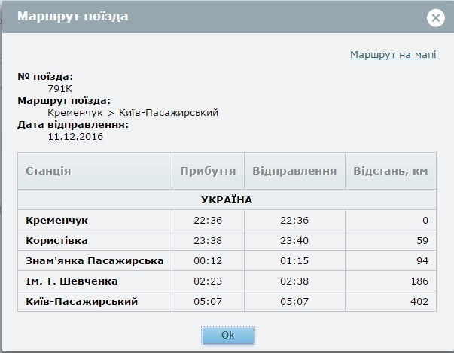Click the УКРАЇНА country group row
Viewport: 454px width, 353px height.
click(x=226, y=200)
